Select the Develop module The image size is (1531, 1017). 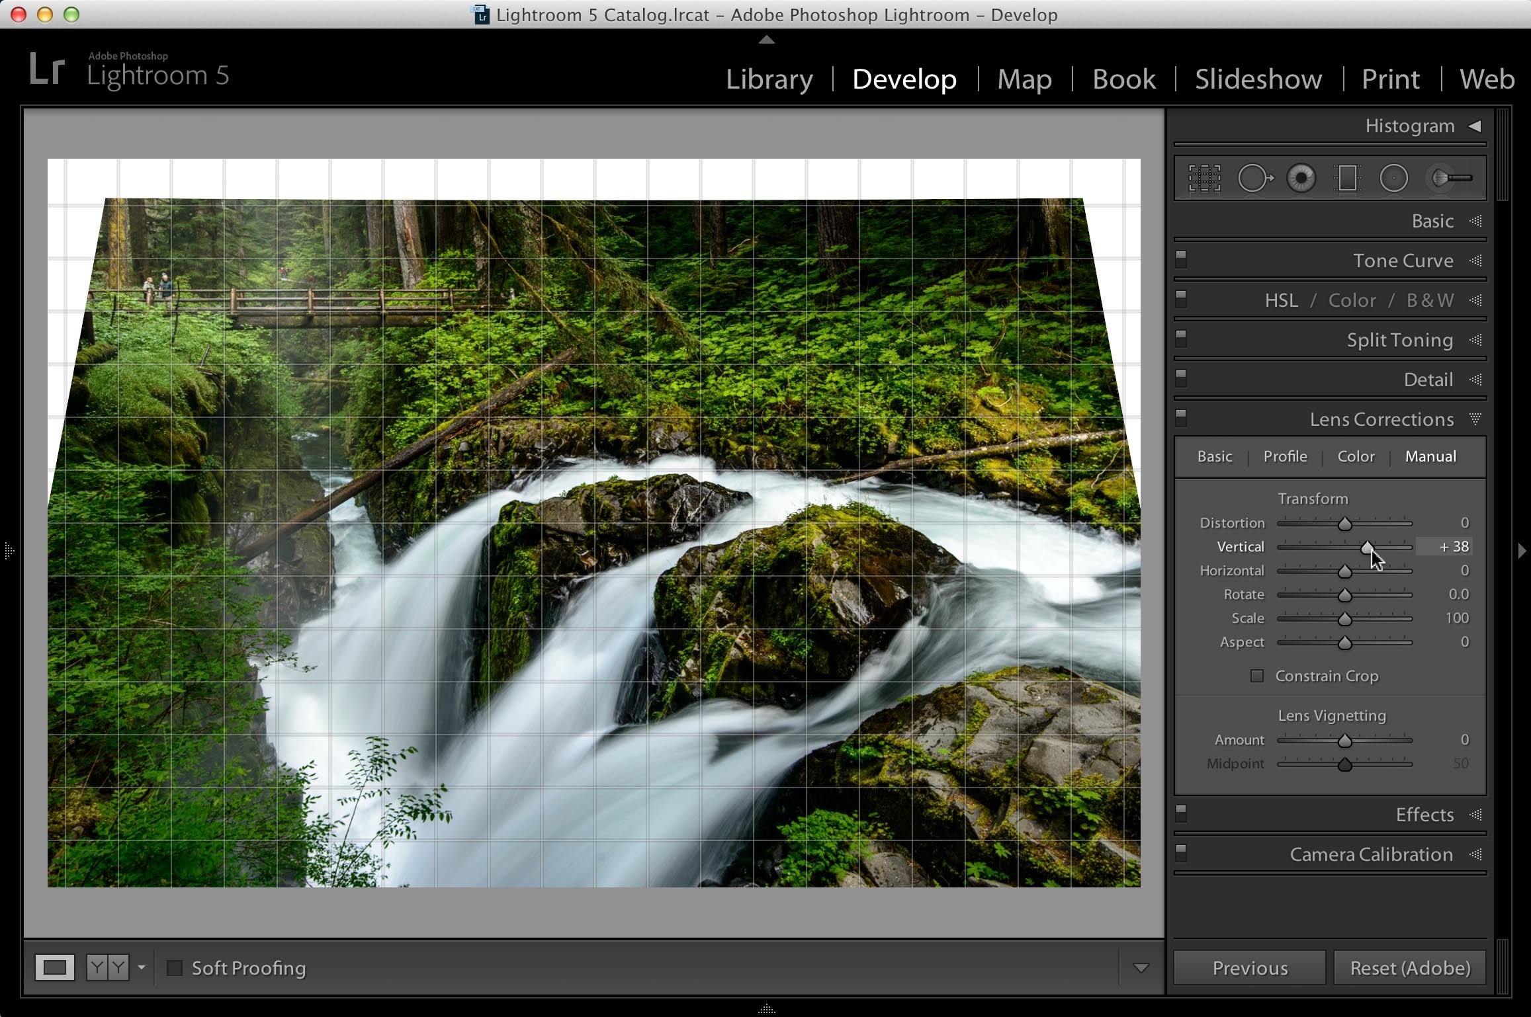tap(904, 79)
